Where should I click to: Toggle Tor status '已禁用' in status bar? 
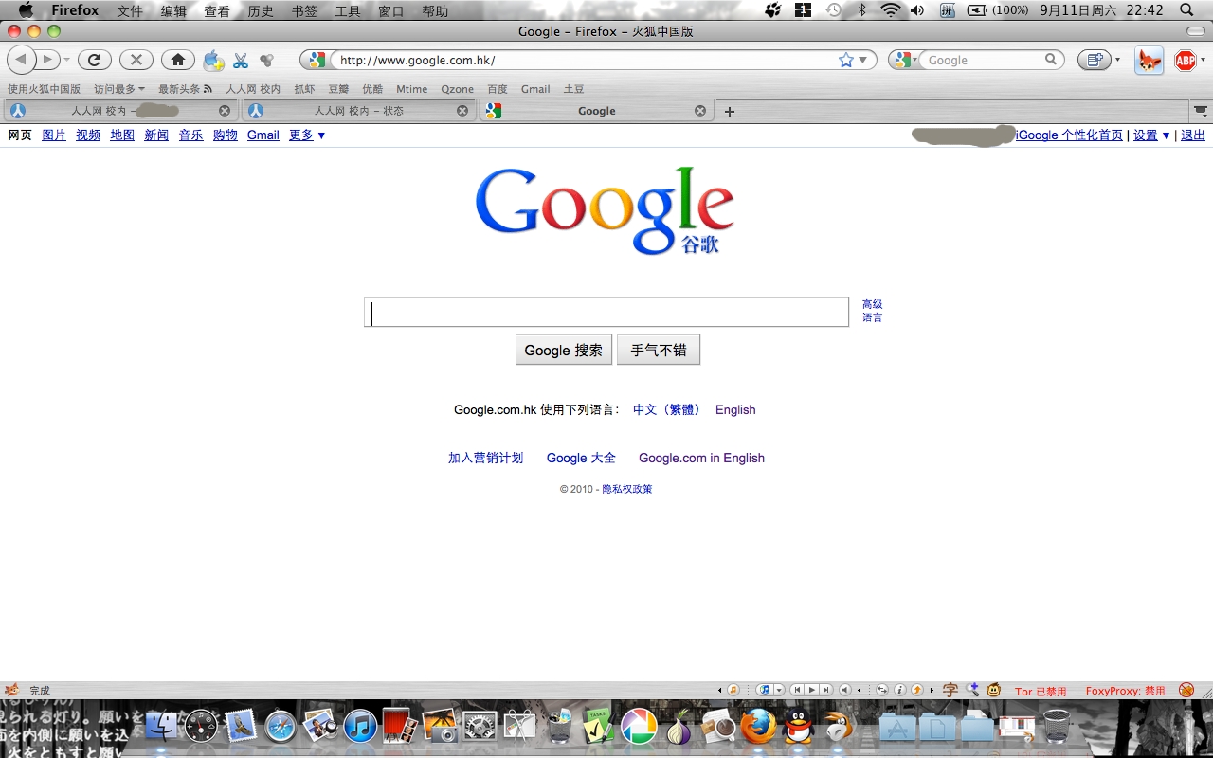point(1041,691)
